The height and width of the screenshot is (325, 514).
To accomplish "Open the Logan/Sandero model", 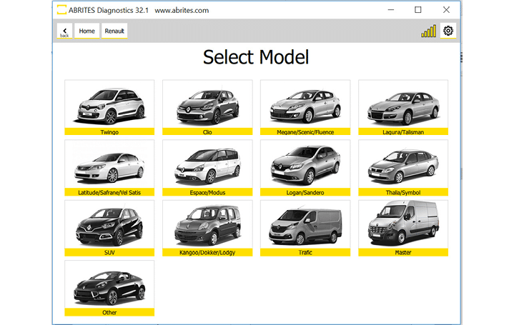I will (x=305, y=167).
